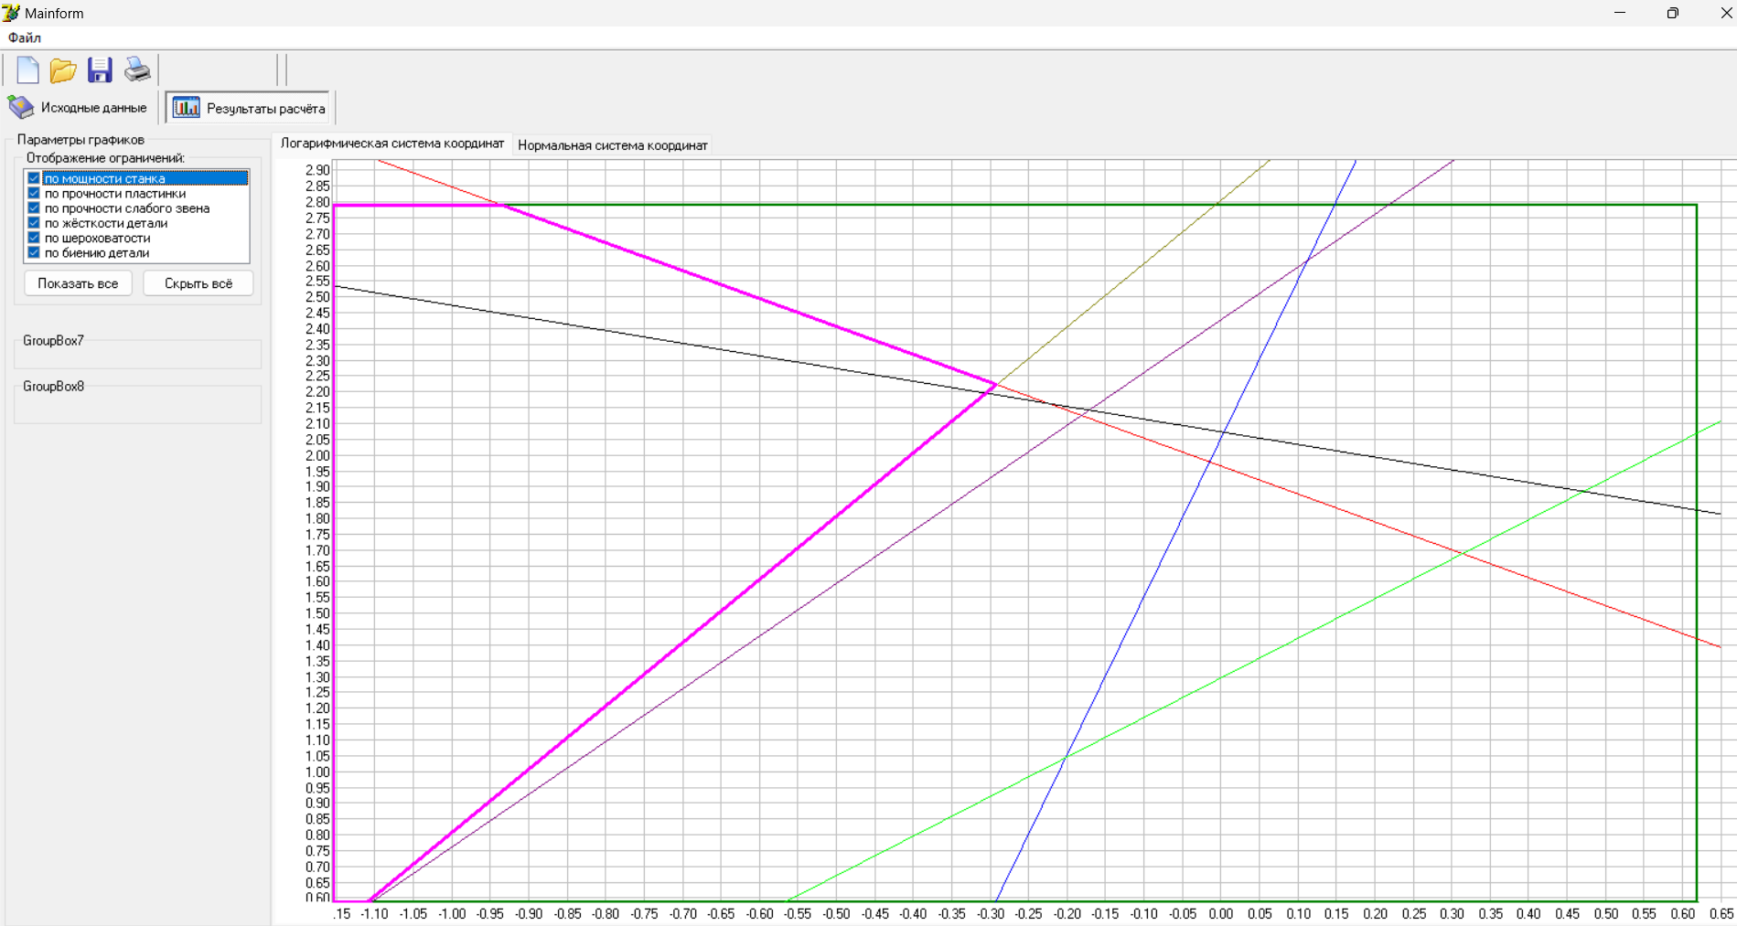
Task: Toggle the по жёсткости детали checkbox
Action: click(x=34, y=223)
